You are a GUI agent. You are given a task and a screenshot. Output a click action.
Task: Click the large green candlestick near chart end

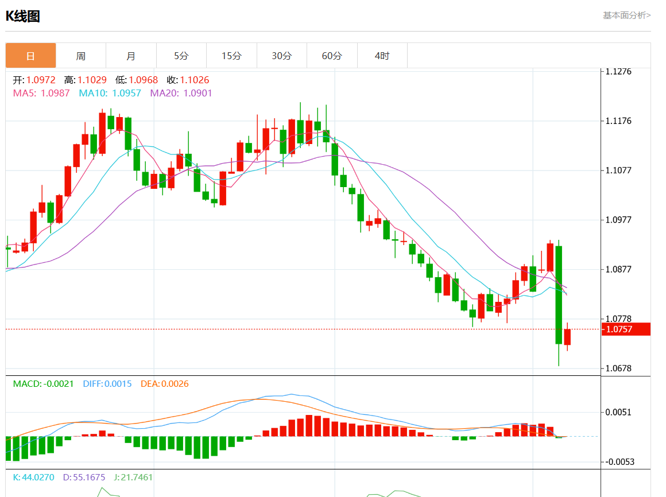click(558, 295)
